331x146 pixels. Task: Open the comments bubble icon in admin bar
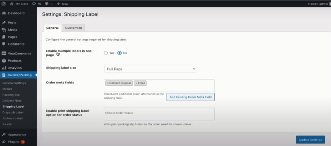coord(47,4)
